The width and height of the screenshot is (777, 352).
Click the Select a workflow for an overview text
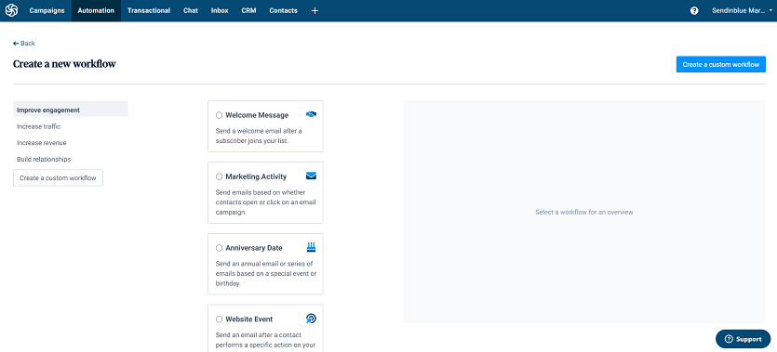coord(584,212)
